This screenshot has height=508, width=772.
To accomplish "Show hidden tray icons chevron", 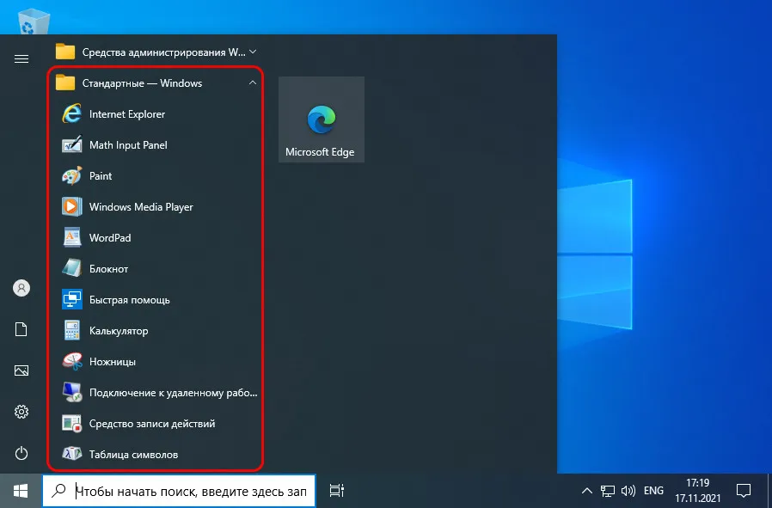I will 587,491.
